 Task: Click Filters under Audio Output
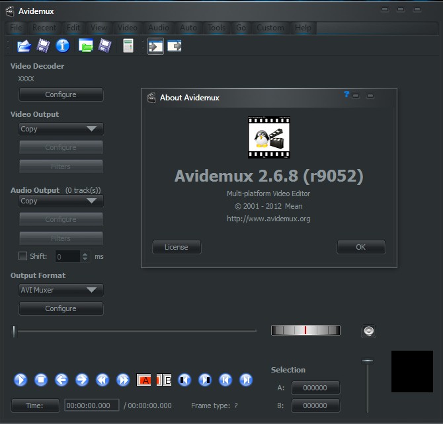click(61, 238)
